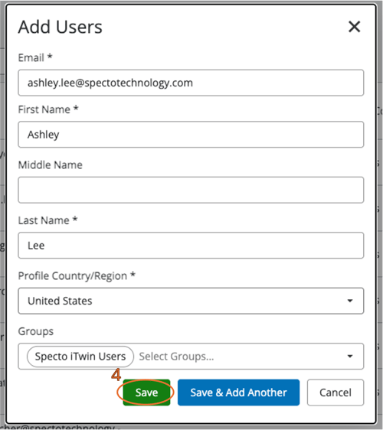Click the Middle Name label
The width and height of the screenshot is (383, 430).
click(51, 165)
